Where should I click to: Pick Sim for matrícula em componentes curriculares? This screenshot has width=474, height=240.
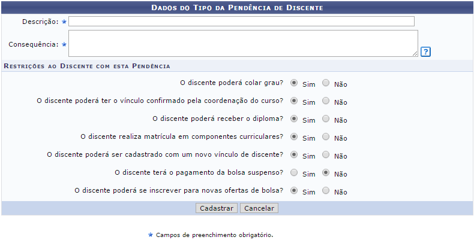pyautogui.click(x=294, y=137)
